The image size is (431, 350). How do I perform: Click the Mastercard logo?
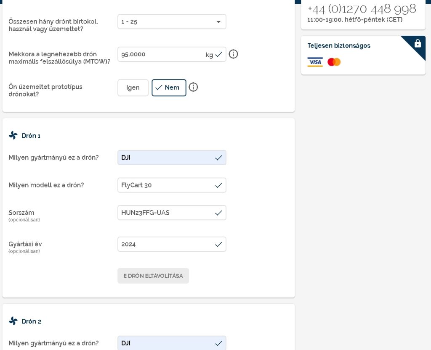click(334, 62)
